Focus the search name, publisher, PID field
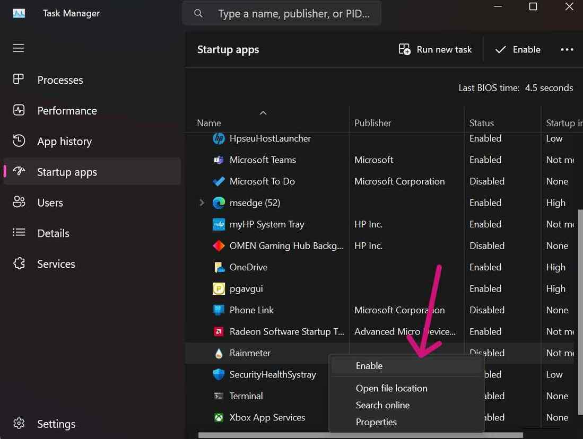583x439 pixels. click(293, 13)
